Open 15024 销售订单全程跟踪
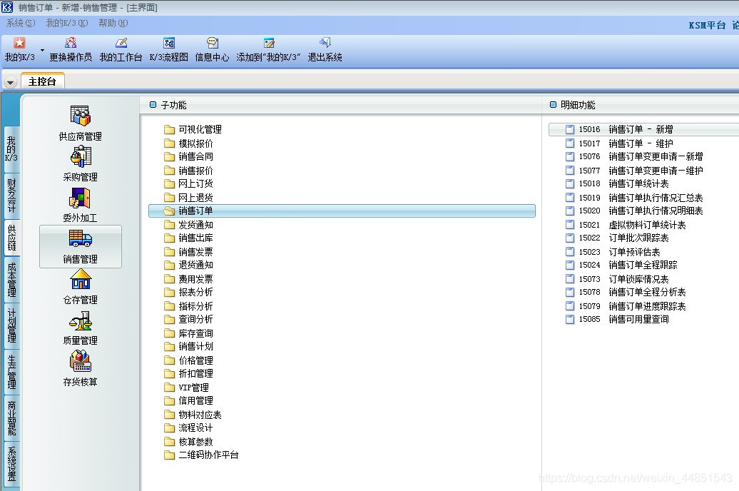The width and height of the screenshot is (739, 491). (x=621, y=265)
